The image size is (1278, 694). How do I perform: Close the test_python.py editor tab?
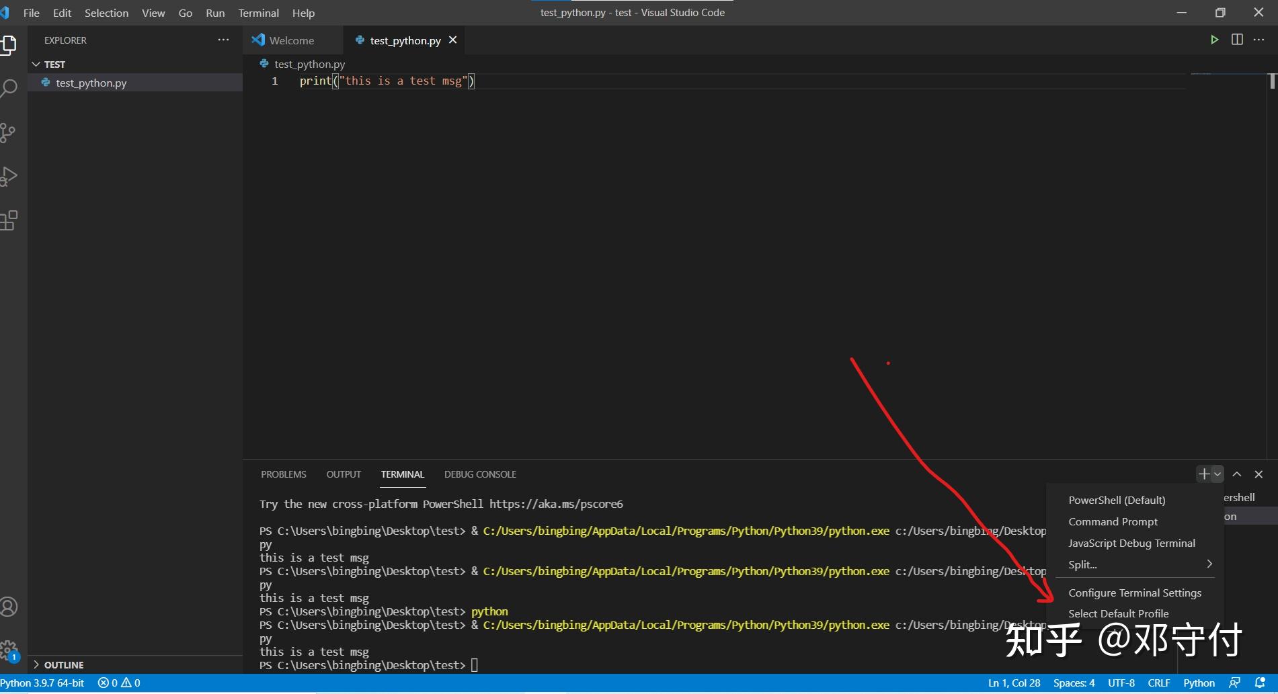coord(453,40)
